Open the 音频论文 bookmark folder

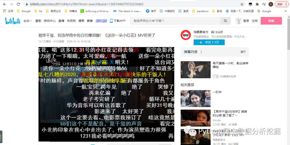[53, 11]
